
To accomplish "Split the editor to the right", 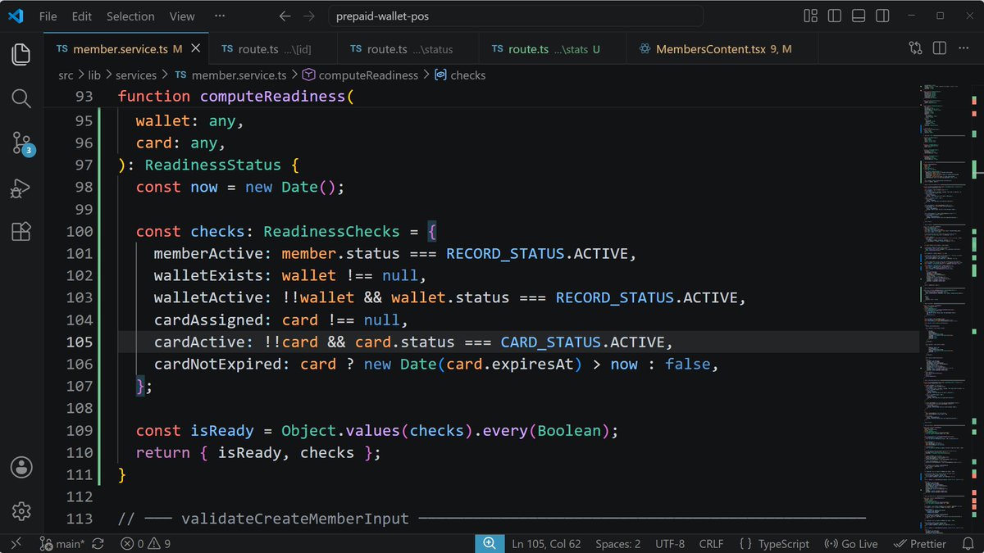I will coord(940,49).
